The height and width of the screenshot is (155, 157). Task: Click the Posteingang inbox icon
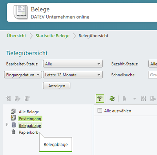13,118
